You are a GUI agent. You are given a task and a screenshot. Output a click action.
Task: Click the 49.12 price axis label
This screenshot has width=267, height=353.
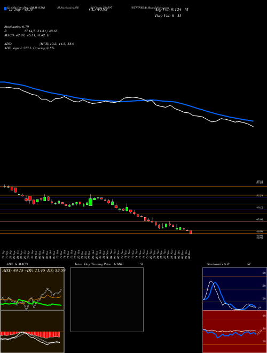pos(260,208)
